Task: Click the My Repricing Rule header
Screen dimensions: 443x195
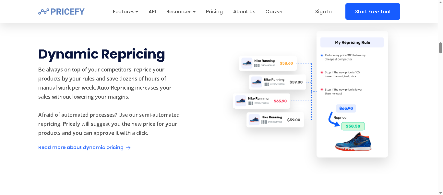Action: point(352,42)
